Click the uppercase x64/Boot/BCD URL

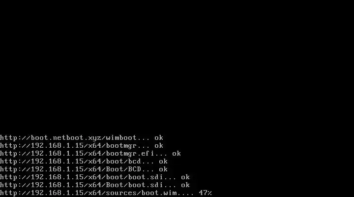tap(70, 169)
